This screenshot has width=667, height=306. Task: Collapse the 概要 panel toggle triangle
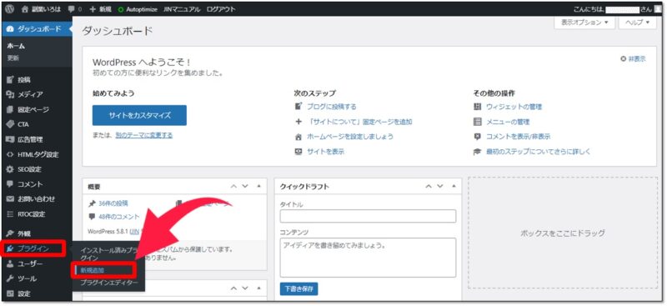259,187
